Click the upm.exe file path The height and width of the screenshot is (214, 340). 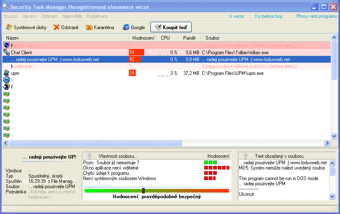233,73
